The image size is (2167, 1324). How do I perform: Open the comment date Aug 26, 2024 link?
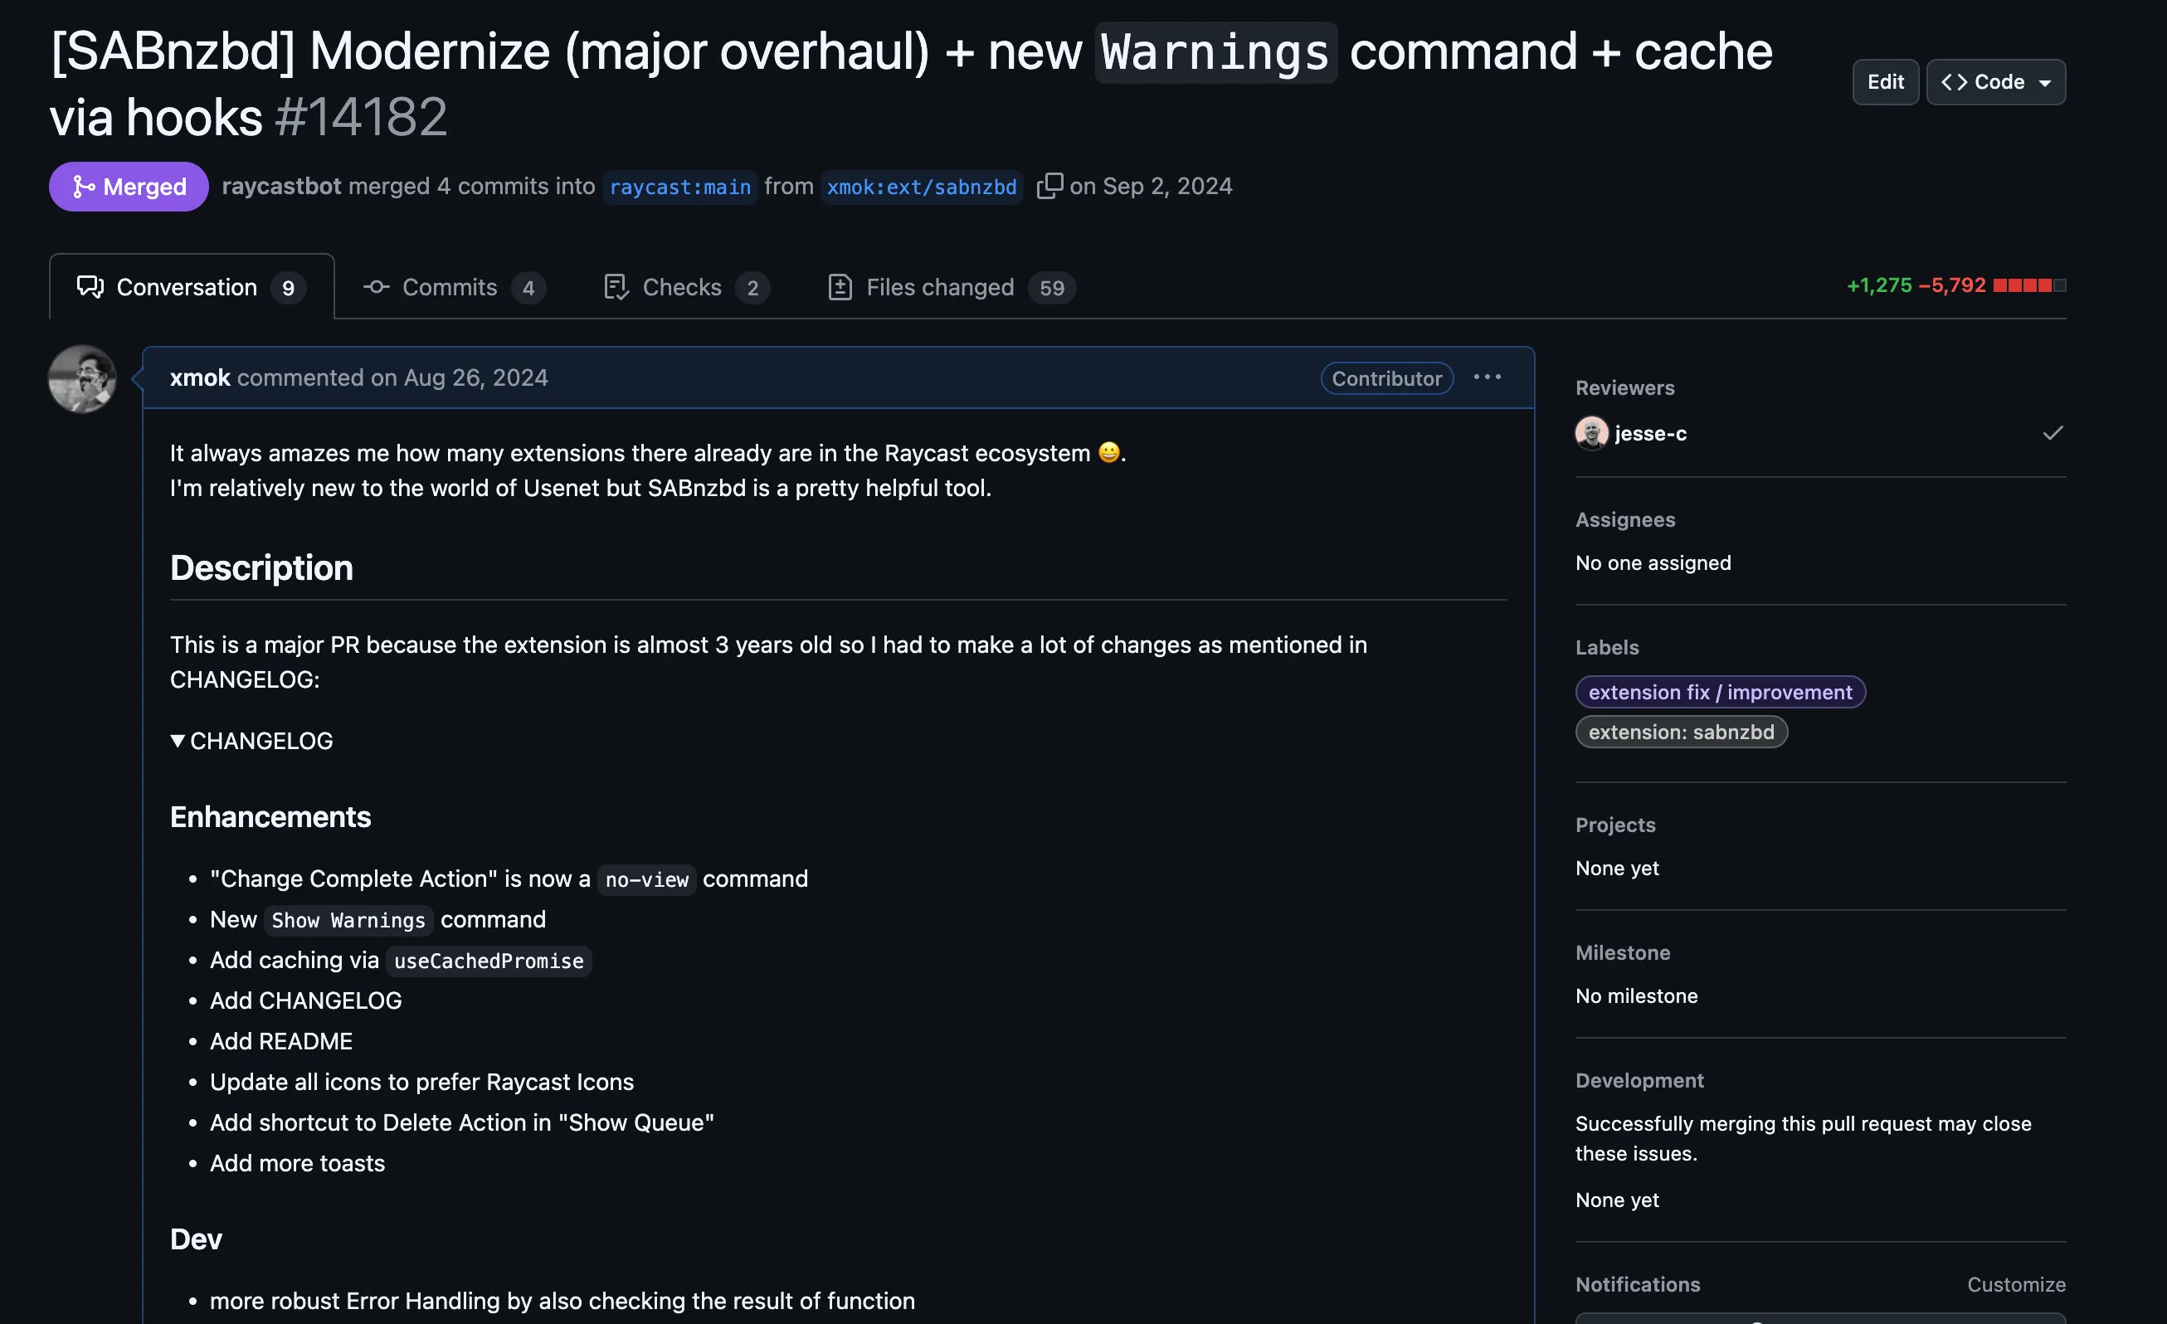[x=475, y=377]
